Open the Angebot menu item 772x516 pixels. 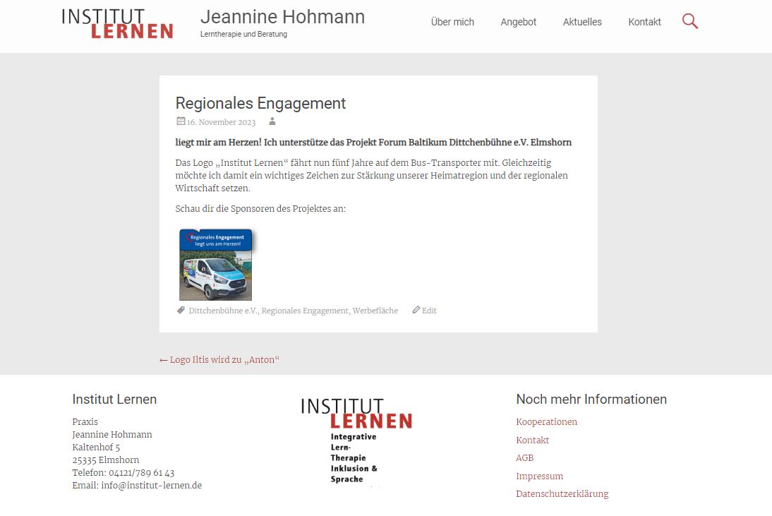(x=519, y=22)
